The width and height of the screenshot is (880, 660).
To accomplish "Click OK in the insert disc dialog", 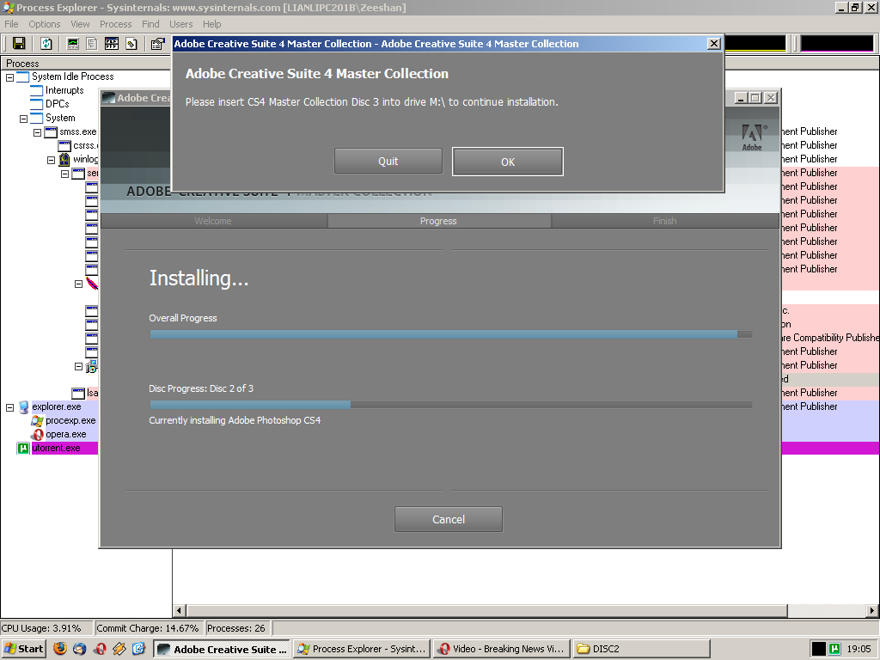I will (507, 162).
